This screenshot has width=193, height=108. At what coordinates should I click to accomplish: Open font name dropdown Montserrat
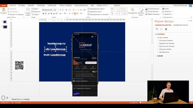coord(53,10)
